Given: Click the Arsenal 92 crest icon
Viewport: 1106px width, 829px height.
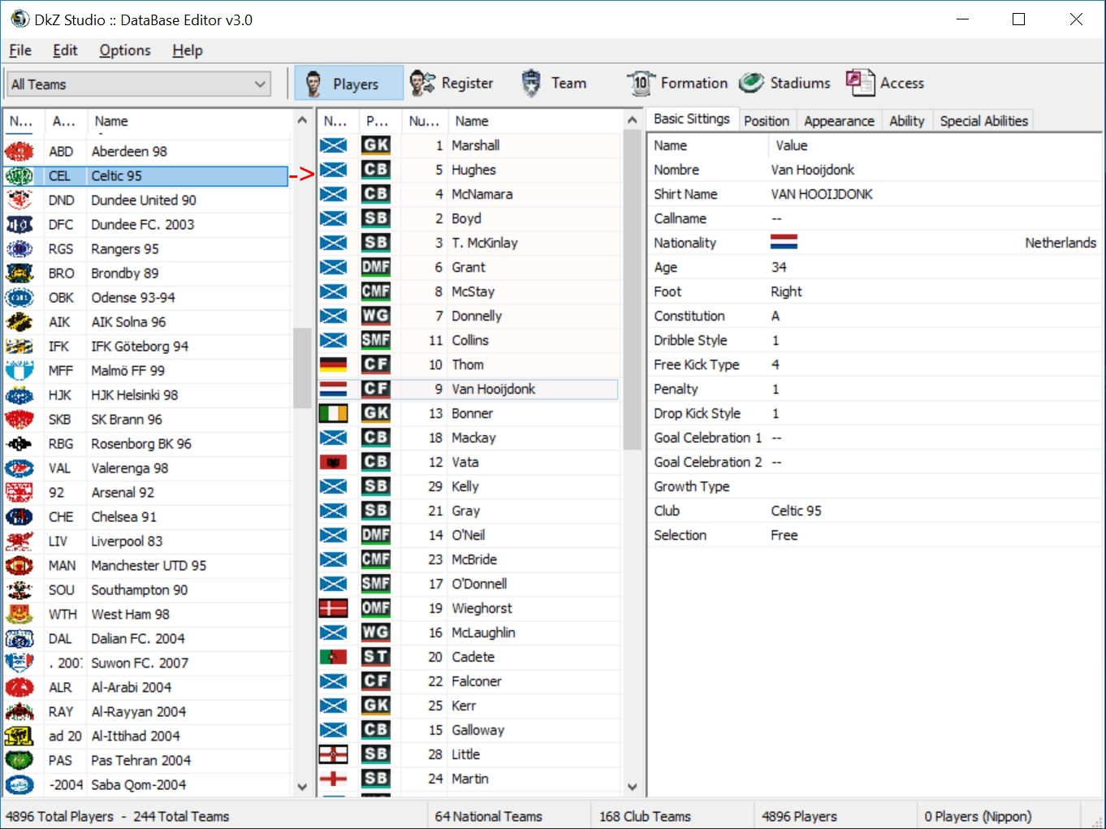Looking at the screenshot, I should [x=19, y=492].
